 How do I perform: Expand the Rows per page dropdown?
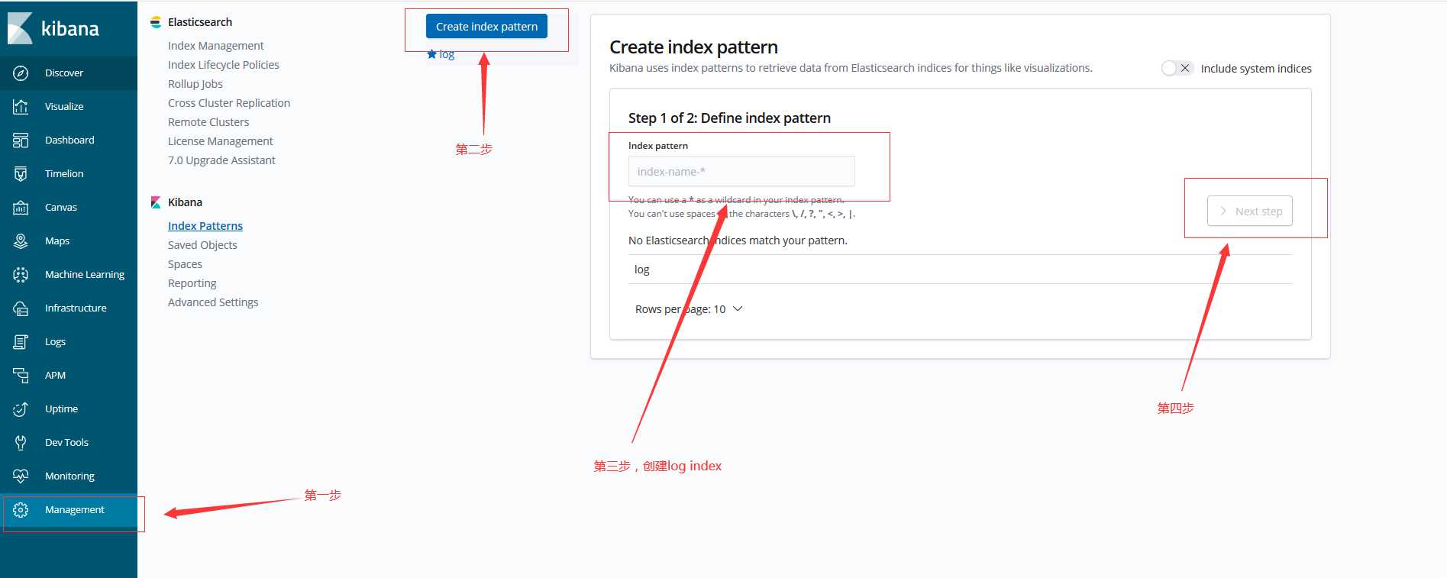coord(689,309)
